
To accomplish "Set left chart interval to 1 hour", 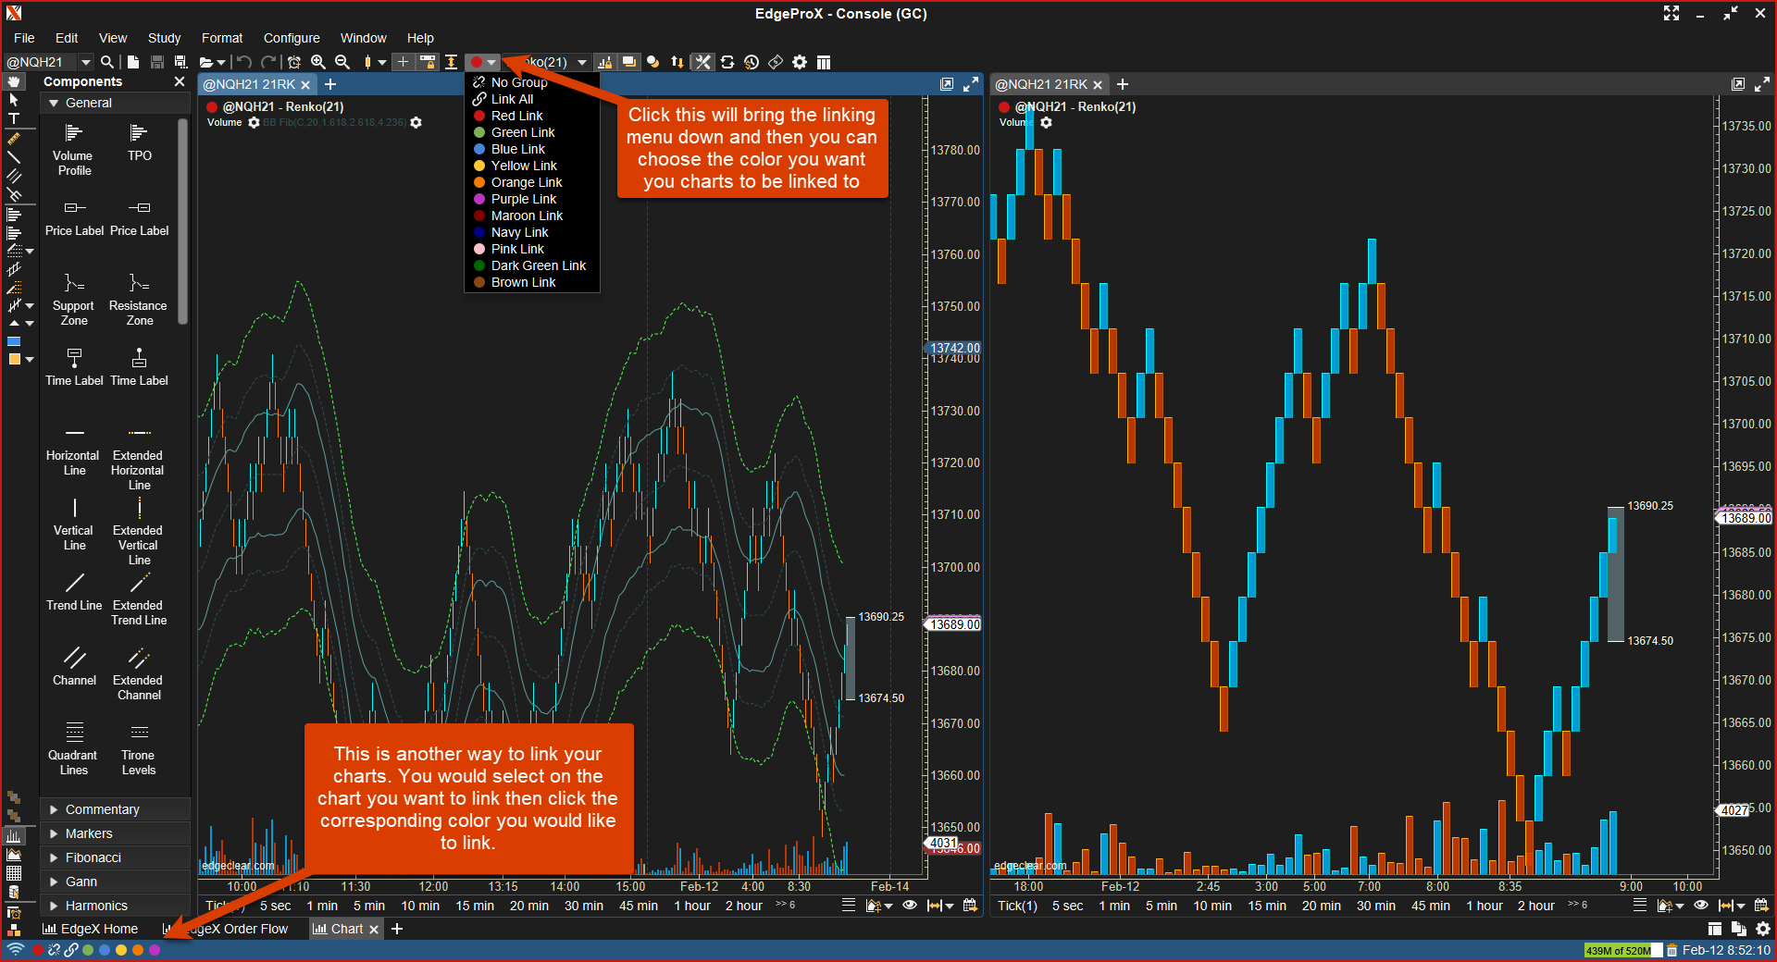I will (692, 906).
